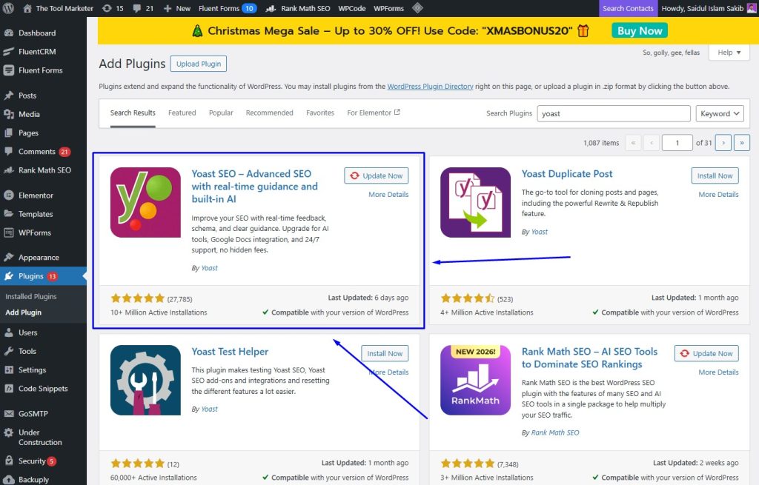The image size is (759, 485).
Task: Open the 15 pending updates
Action: coord(113,8)
